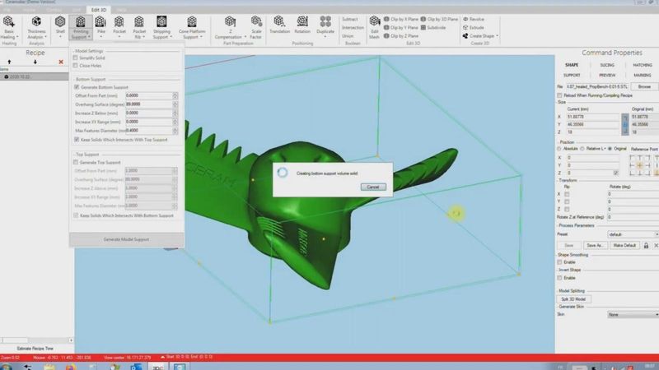Click the Stripping Support icon
This screenshot has width=659, height=370.
[161, 26]
